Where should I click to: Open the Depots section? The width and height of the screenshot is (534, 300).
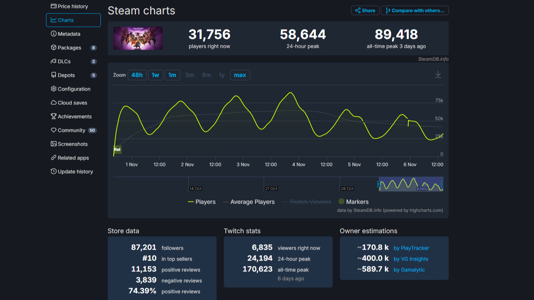click(x=73, y=75)
